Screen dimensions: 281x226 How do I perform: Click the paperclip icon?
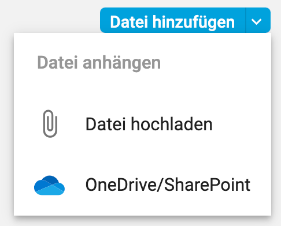pos(50,123)
